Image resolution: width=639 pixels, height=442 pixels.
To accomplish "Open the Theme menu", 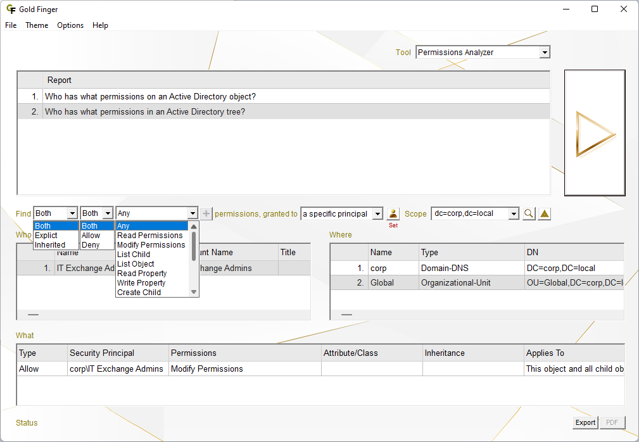I will coord(37,25).
